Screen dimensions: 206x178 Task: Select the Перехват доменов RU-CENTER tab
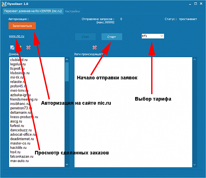tap(33, 11)
